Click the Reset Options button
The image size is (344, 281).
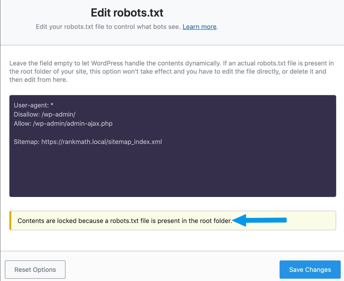click(35, 269)
